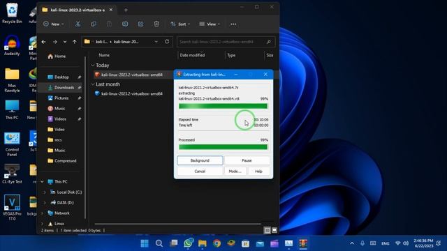447x251 pixels.
Task: Click the Copy icon in Explorer toolbar
Action: (93, 24)
